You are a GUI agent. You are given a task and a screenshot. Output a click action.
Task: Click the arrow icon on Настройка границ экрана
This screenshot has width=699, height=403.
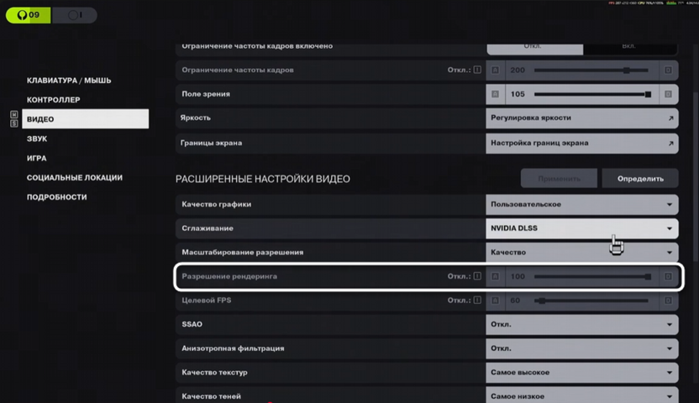tap(670, 143)
